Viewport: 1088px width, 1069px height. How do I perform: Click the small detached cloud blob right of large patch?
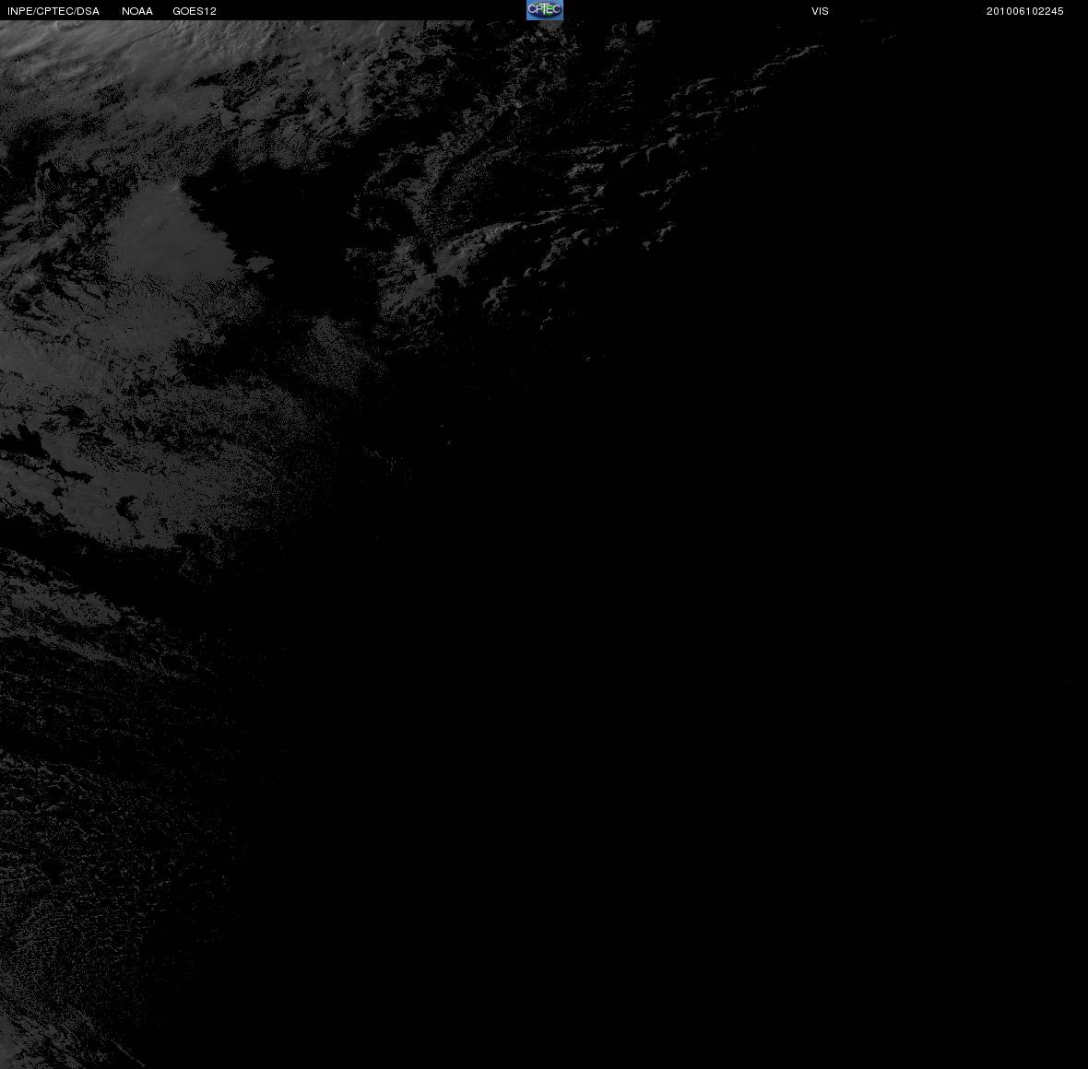point(259,264)
